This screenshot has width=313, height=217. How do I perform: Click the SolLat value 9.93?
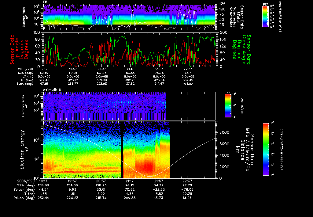point(72,190)
